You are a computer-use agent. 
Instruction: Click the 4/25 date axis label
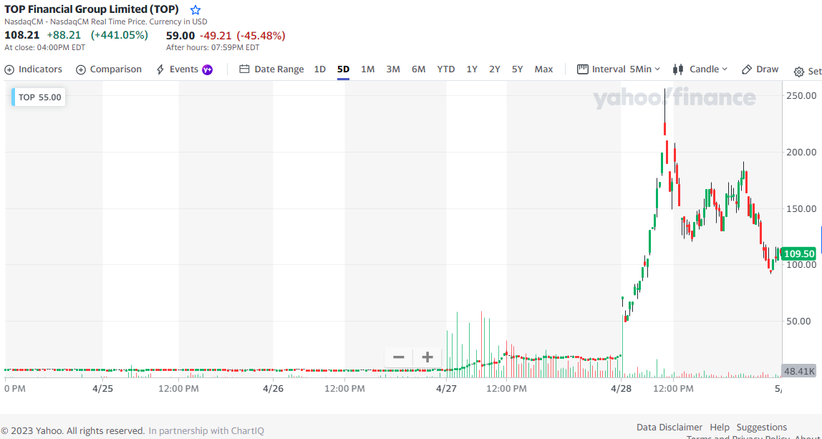click(103, 389)
